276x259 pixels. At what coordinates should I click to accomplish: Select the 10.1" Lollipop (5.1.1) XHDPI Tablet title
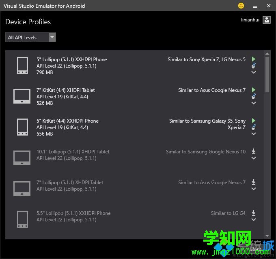point(73,152)
